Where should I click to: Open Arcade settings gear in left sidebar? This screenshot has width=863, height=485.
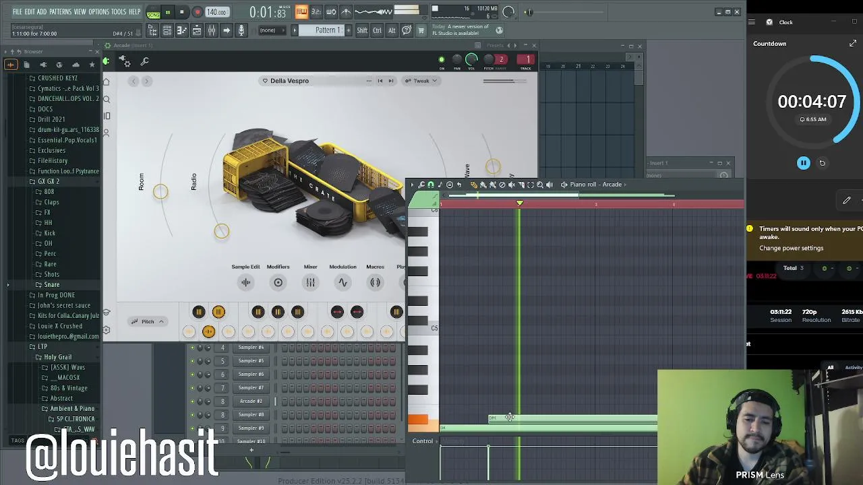click(x=107, y=330)
